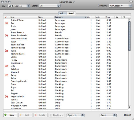The height and width of the screenshot is (120, 134).
Task: Toggle need checkbox for Soda row
Action: coord(7,26)
